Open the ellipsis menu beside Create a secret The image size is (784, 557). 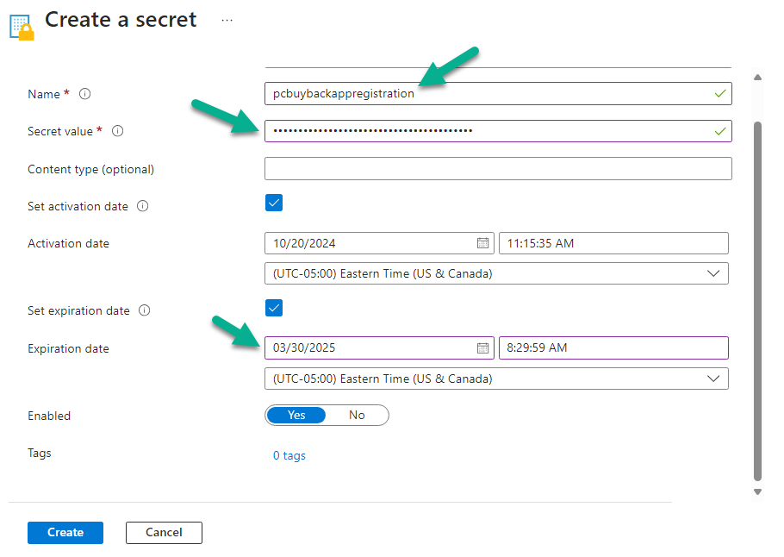click(x=227, y=21)
